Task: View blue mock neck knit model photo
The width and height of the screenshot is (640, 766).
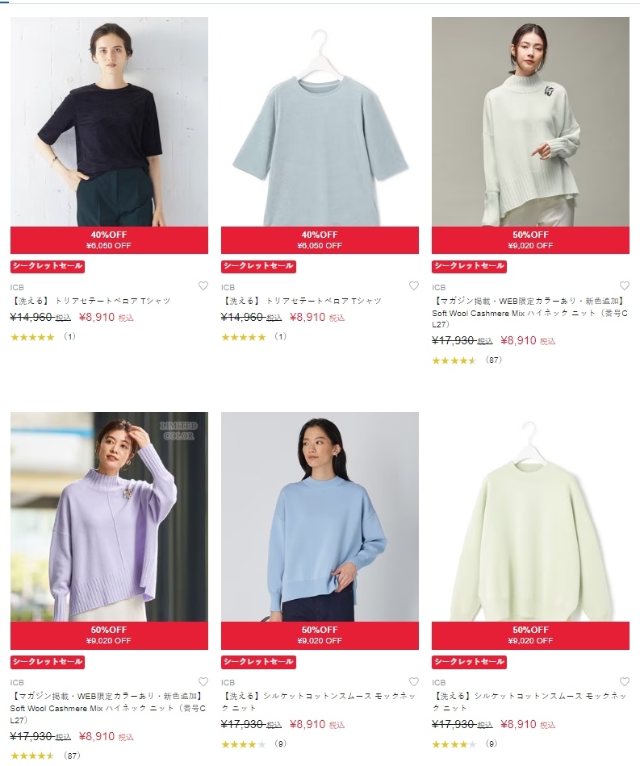Action: click(x=320, y=517)
